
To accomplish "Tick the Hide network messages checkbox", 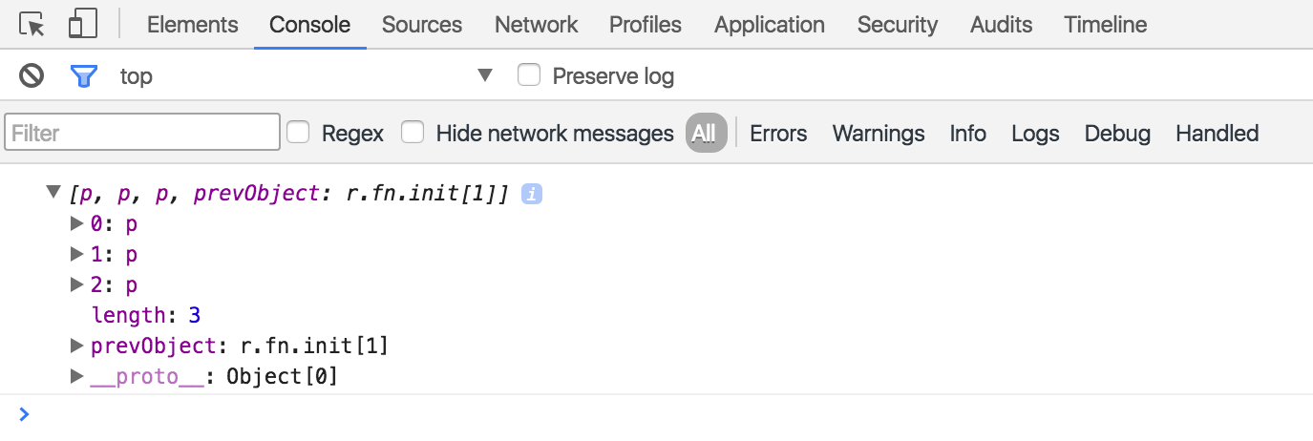I will point(413,133).
